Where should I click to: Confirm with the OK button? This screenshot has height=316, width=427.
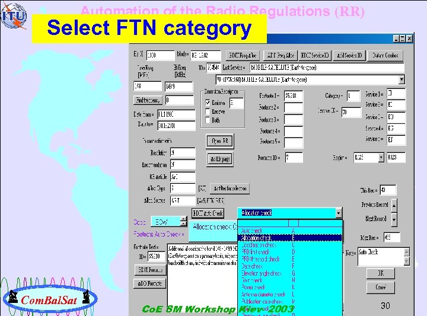point(380,273)
